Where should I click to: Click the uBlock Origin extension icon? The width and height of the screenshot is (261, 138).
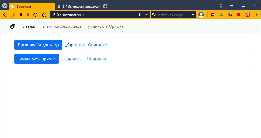coord(213,15)
